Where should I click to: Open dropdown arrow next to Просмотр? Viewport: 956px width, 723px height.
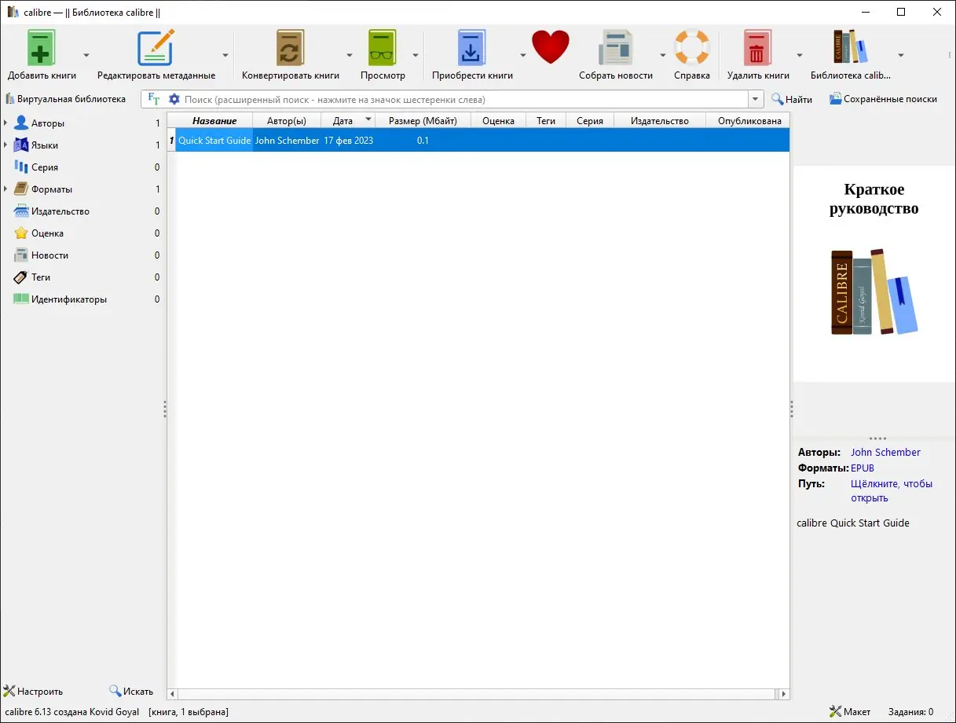coord(416,55)
